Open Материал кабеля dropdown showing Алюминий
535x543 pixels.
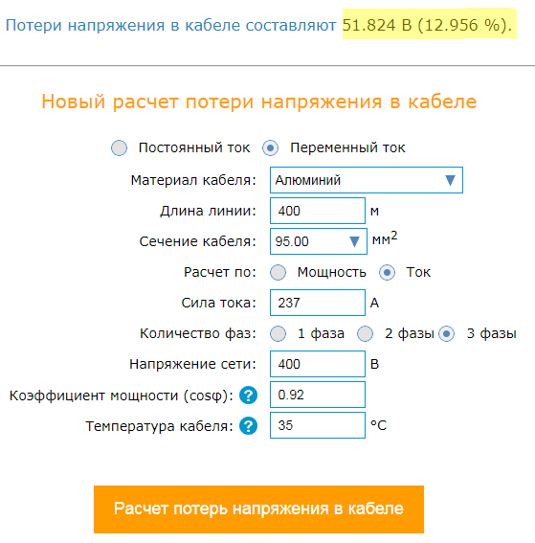pyautogui.click(x=367, y=180)
